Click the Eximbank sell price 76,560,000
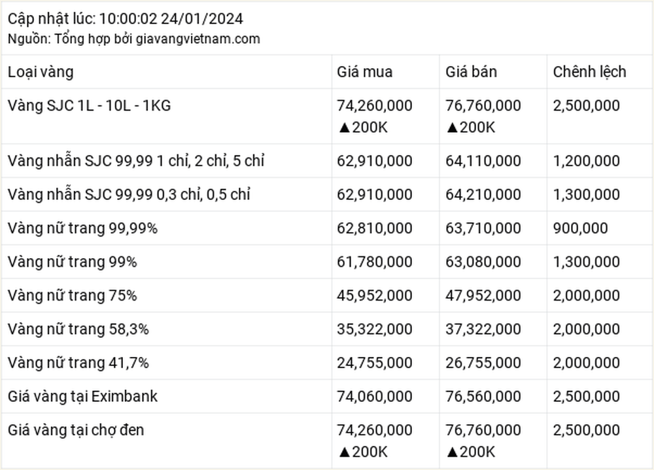 [x=483, y=396]
